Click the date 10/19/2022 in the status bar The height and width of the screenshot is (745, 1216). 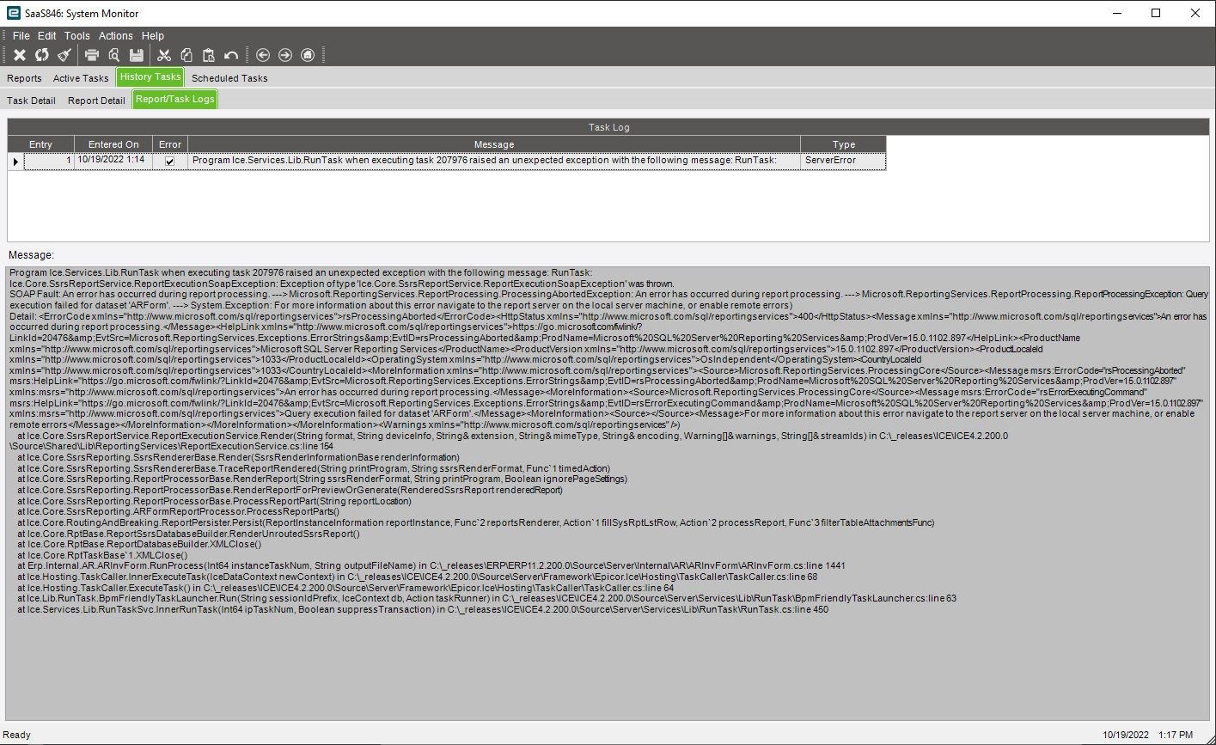pyautogui.click(x=1127, y=735)
